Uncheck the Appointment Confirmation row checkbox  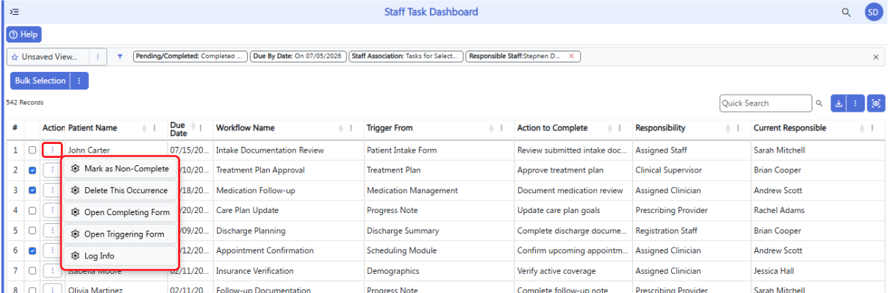point(32,251)
